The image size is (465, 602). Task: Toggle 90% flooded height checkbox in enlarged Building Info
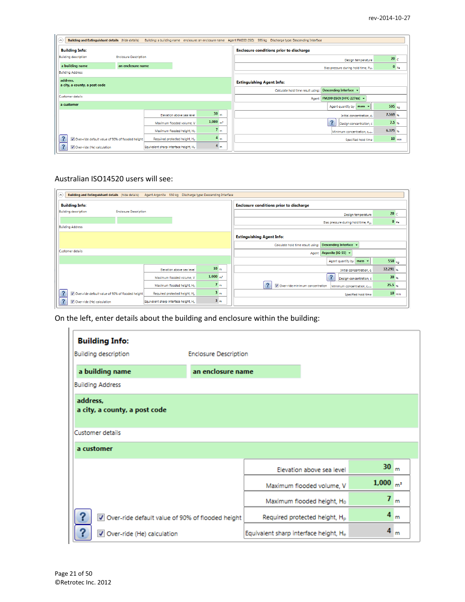pyautogui.click(x=101, y=518)
